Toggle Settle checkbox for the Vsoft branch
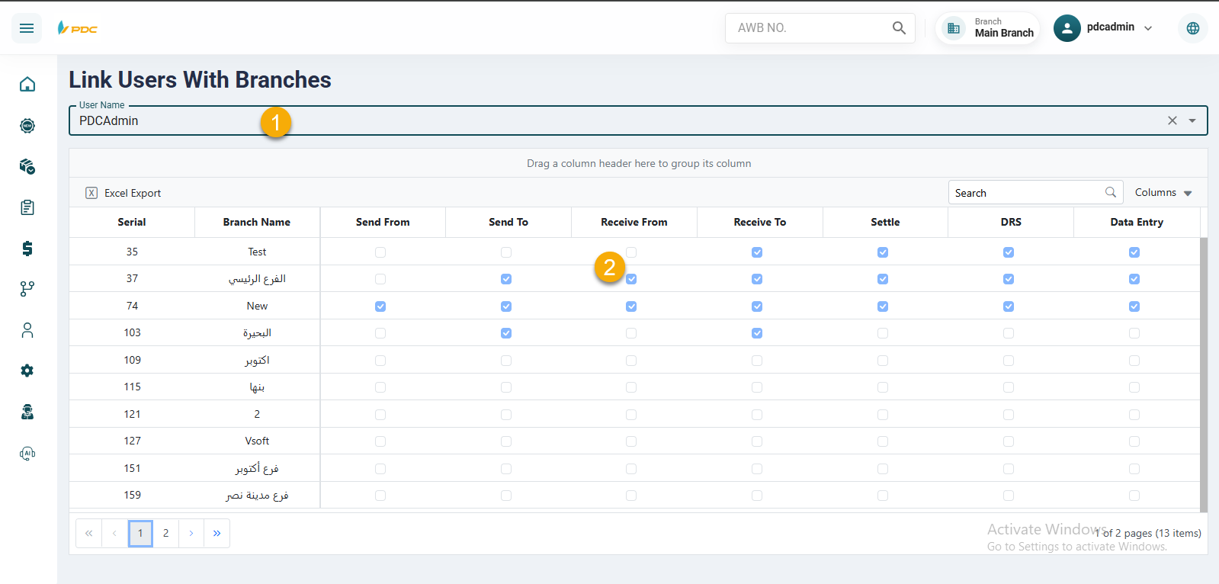This screenshot has height=584, width=1219. point(883,441)
